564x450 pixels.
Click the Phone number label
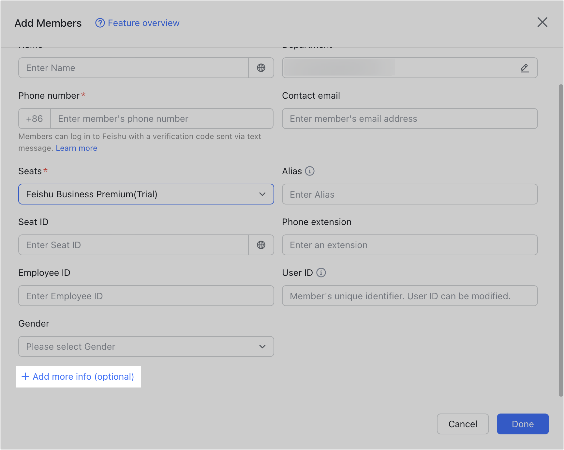[49, 95]
